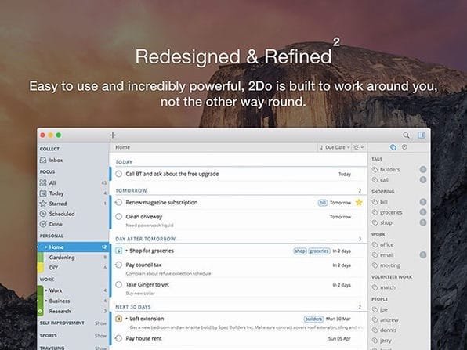Select the email tag
The height and width of the screenshot is (350, 467).
tap(399, 255)
